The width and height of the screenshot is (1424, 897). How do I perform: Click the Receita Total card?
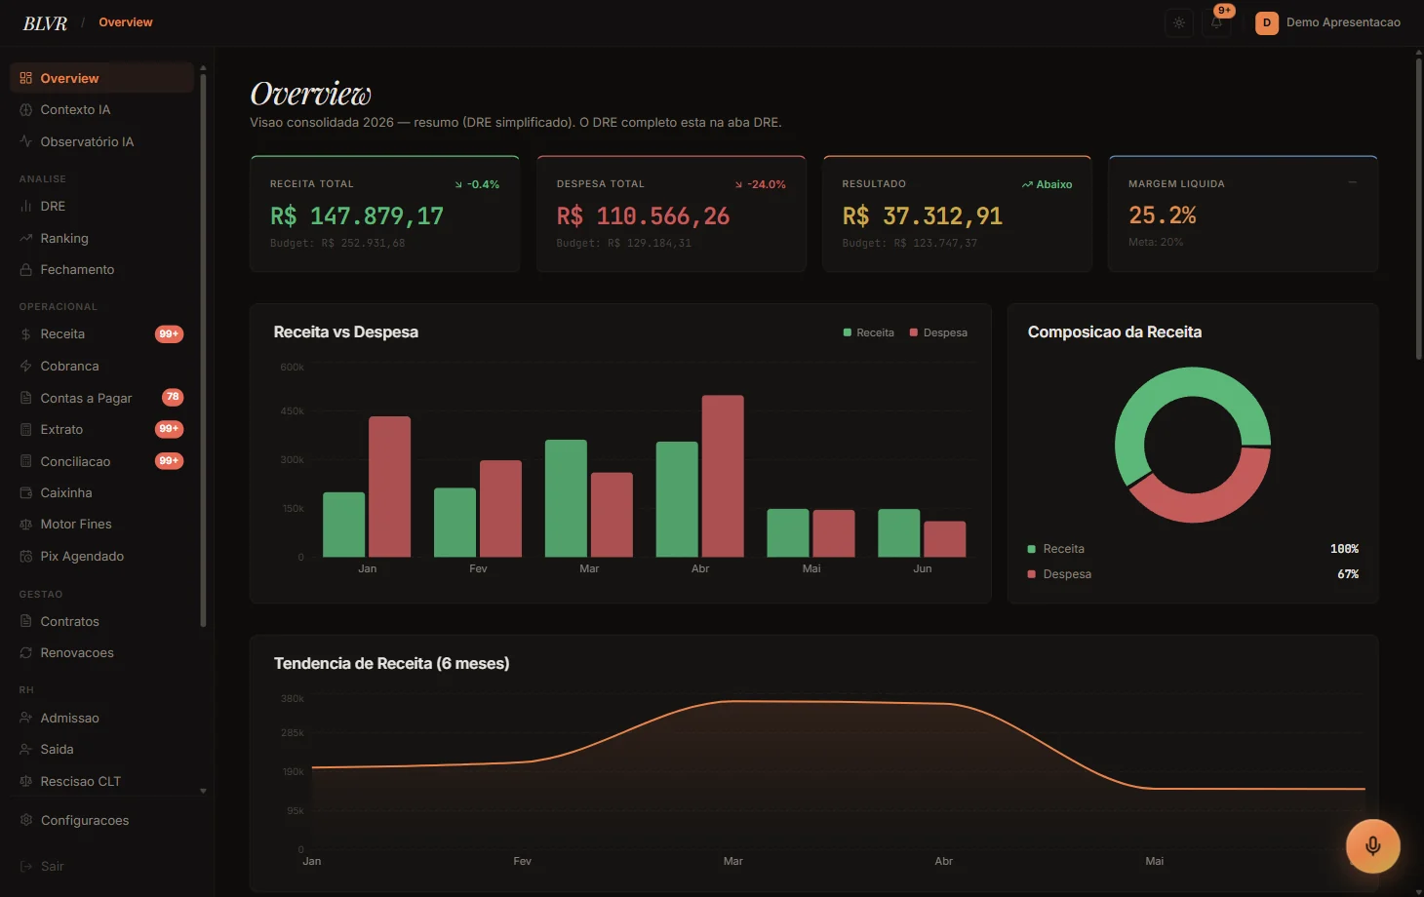coord(385,214)
